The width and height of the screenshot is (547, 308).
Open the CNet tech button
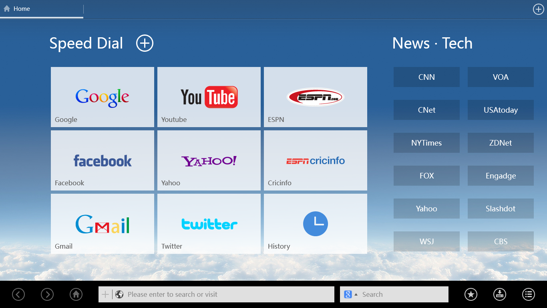pyautogui.click(x=426, y=110)
